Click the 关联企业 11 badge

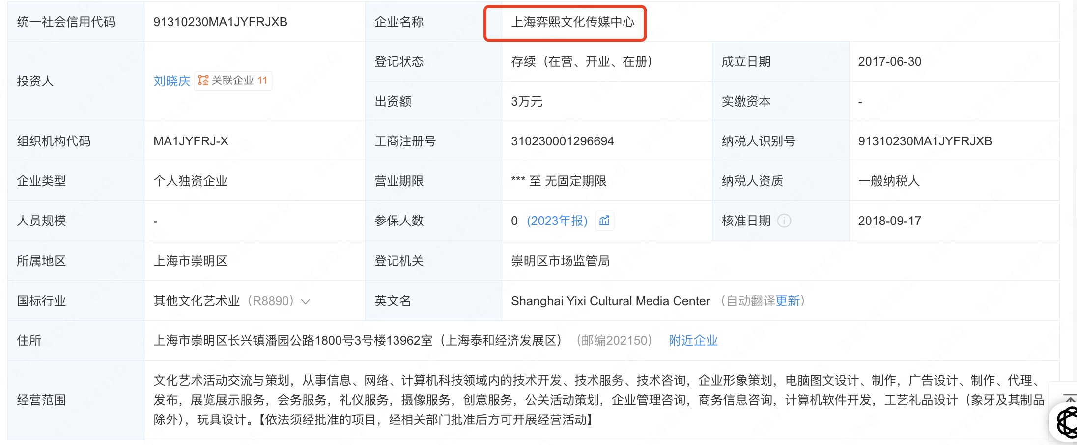(233, 81)
